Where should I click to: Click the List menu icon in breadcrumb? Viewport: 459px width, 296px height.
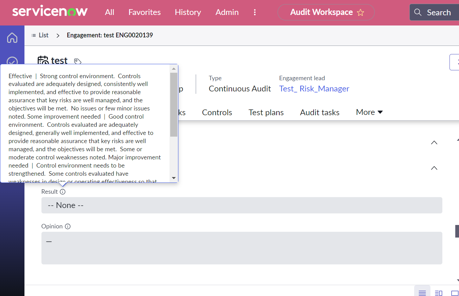[34, 35]
